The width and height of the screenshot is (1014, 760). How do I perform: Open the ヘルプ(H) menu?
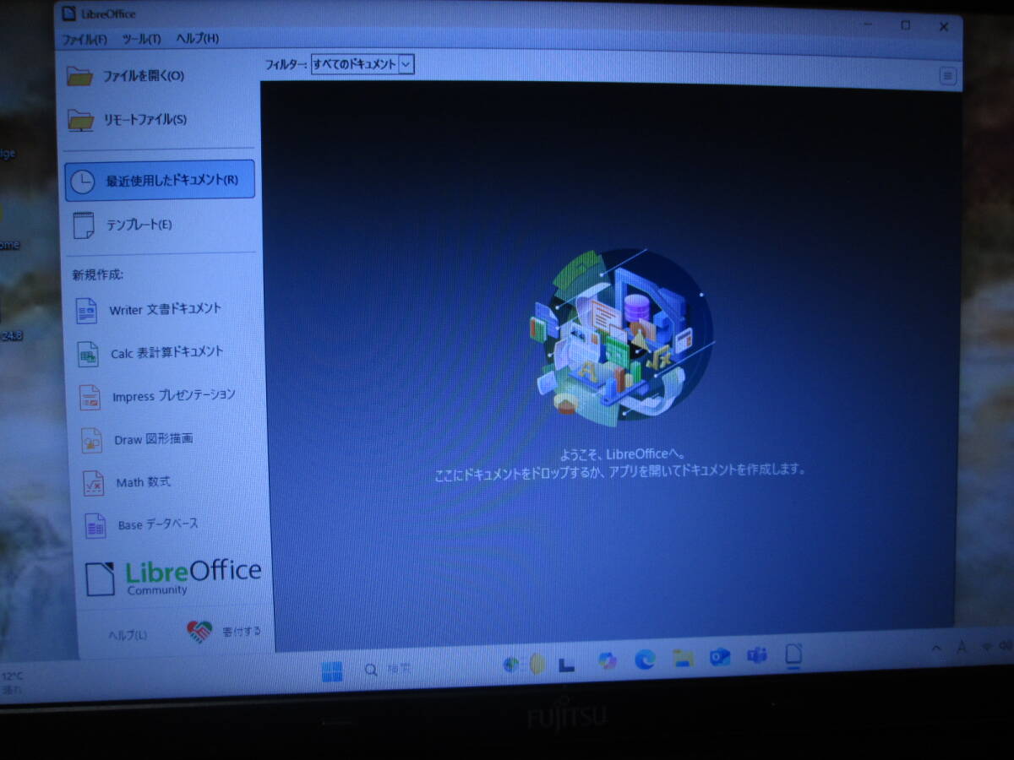(197, 39)
